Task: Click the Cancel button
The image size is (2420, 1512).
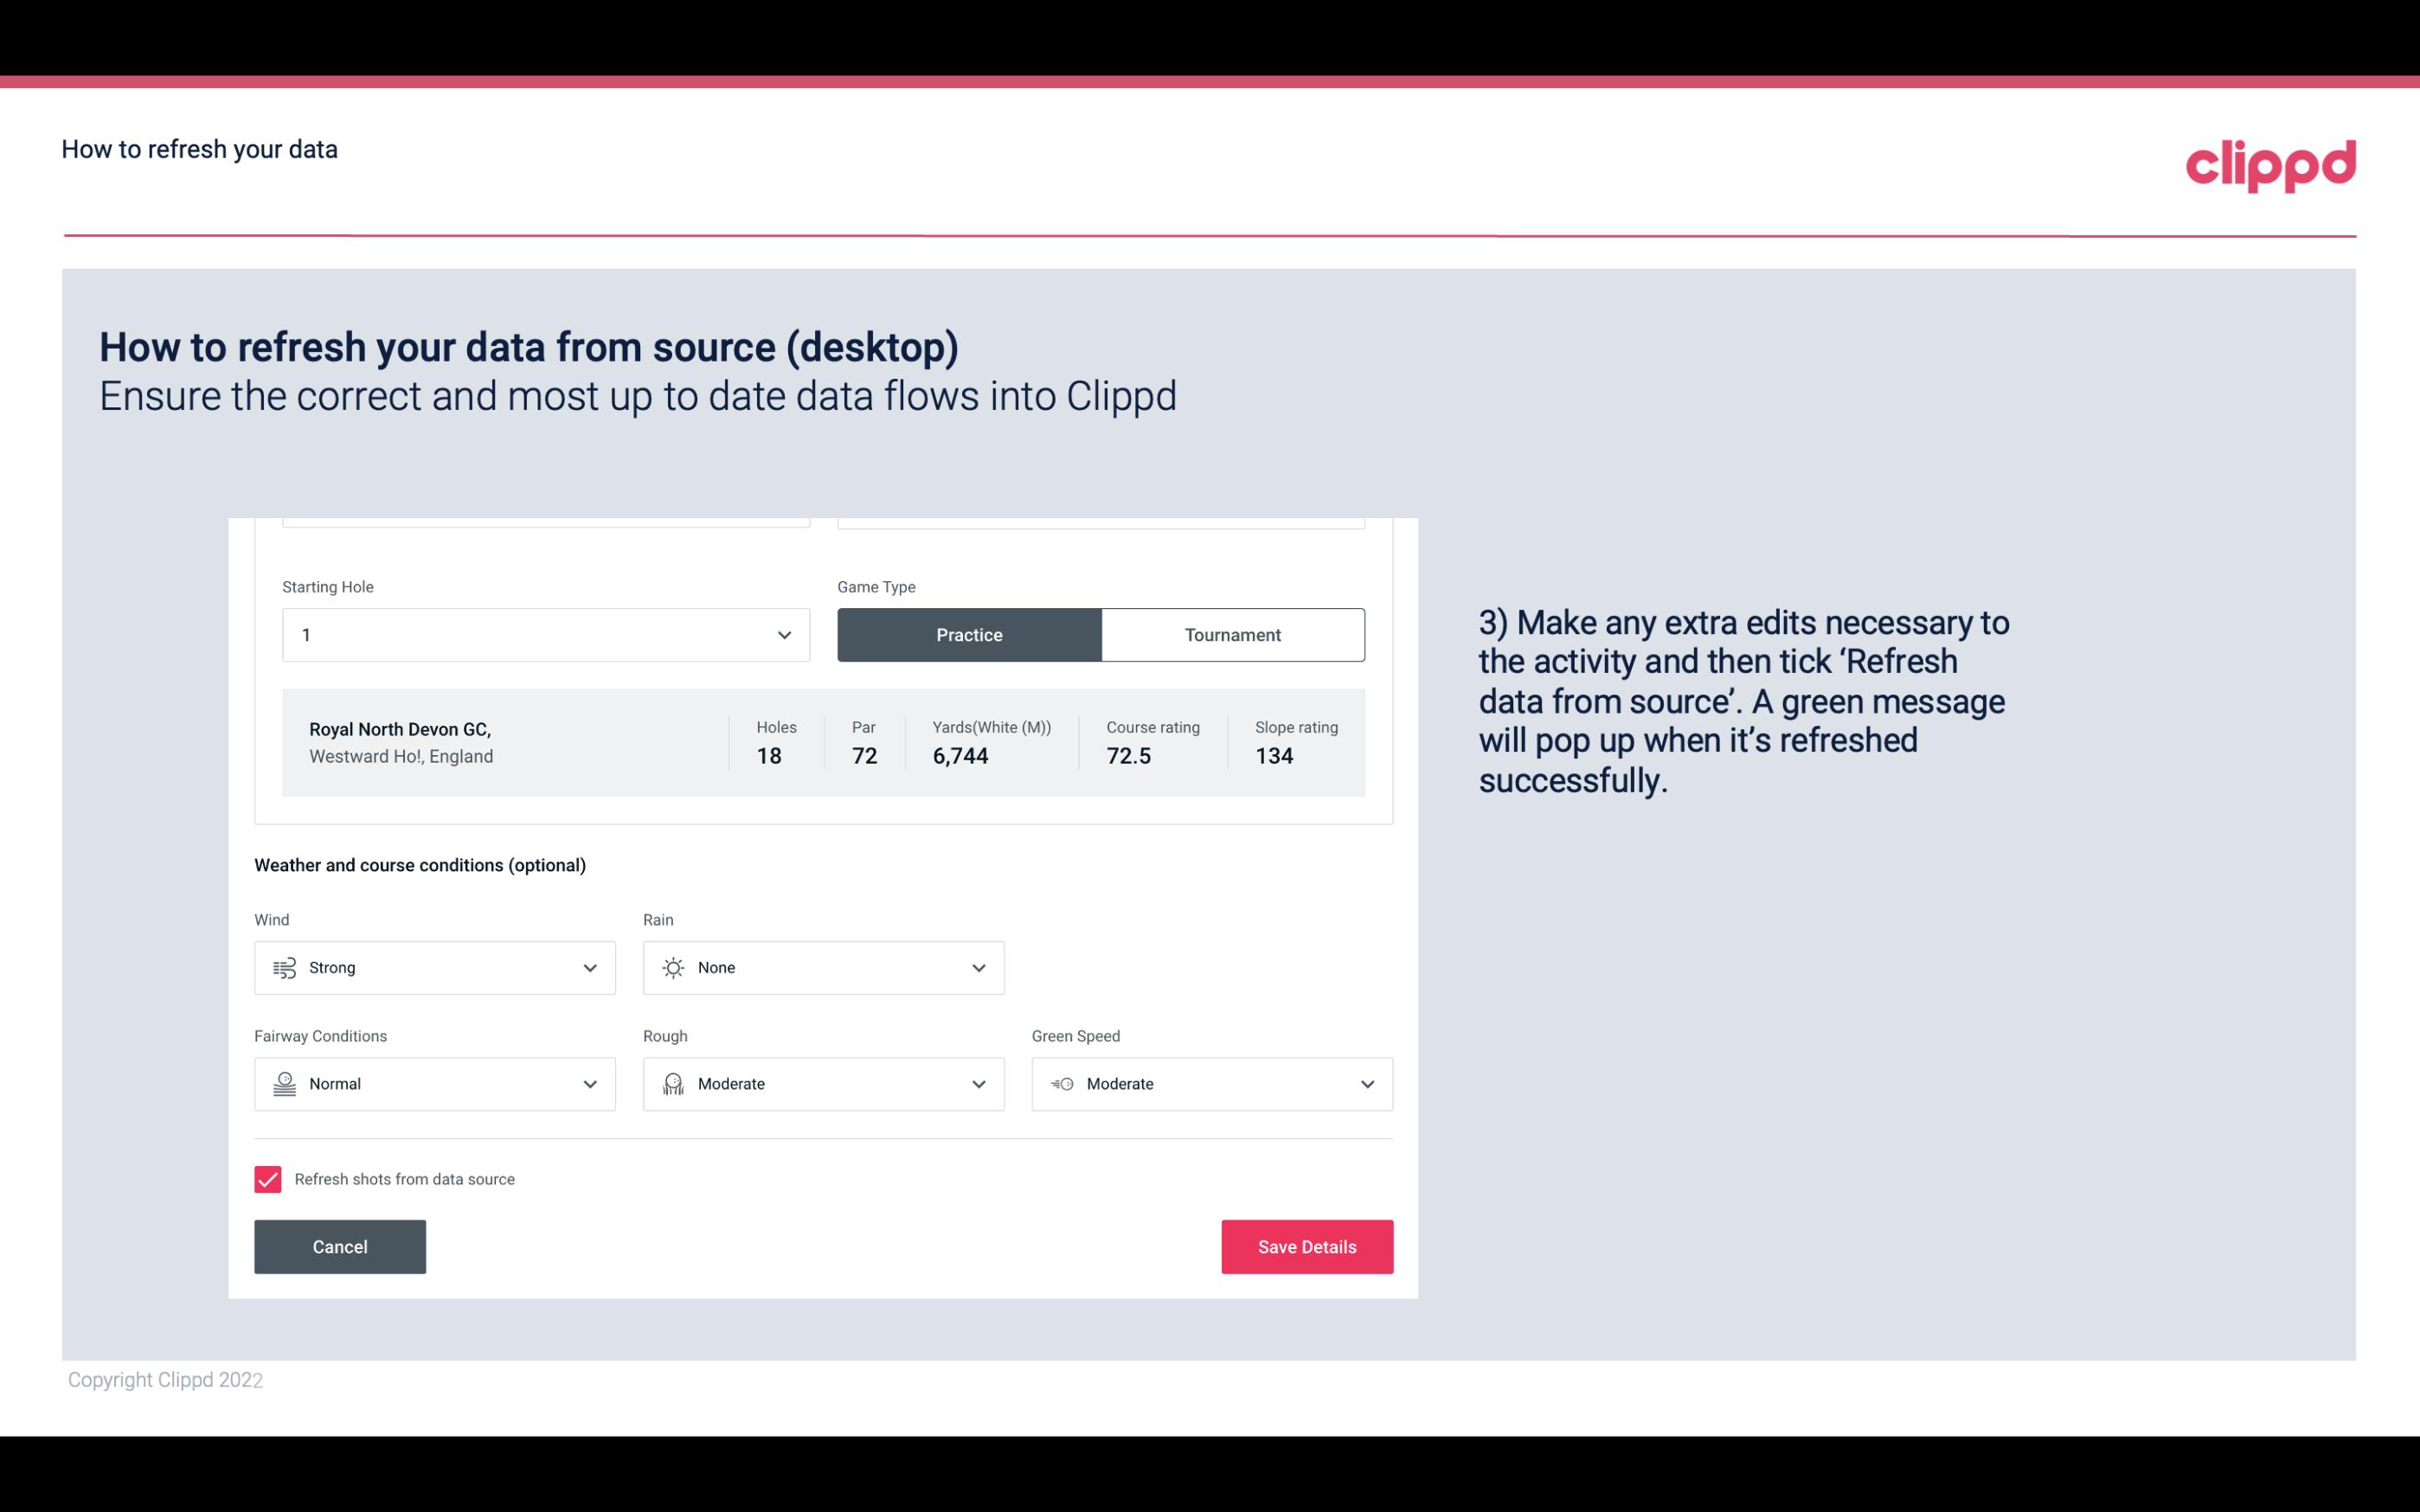Action: click(340, 1246)
